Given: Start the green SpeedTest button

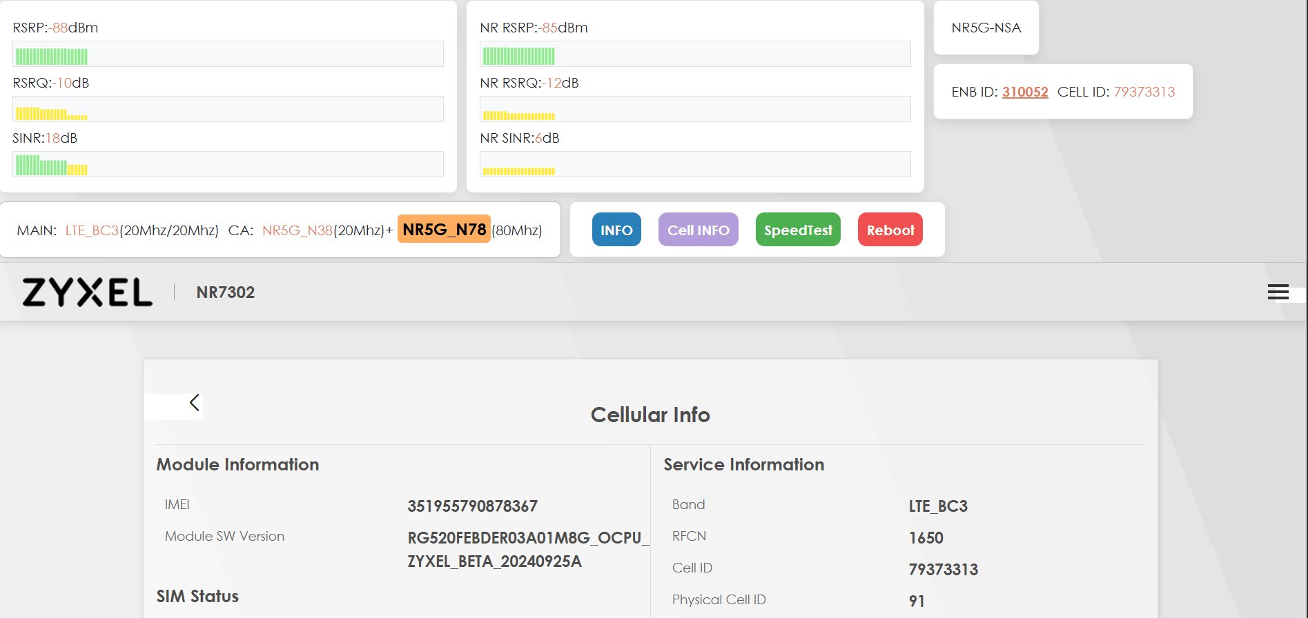Looking at the screenshot, I should click(x=798, y=230).
